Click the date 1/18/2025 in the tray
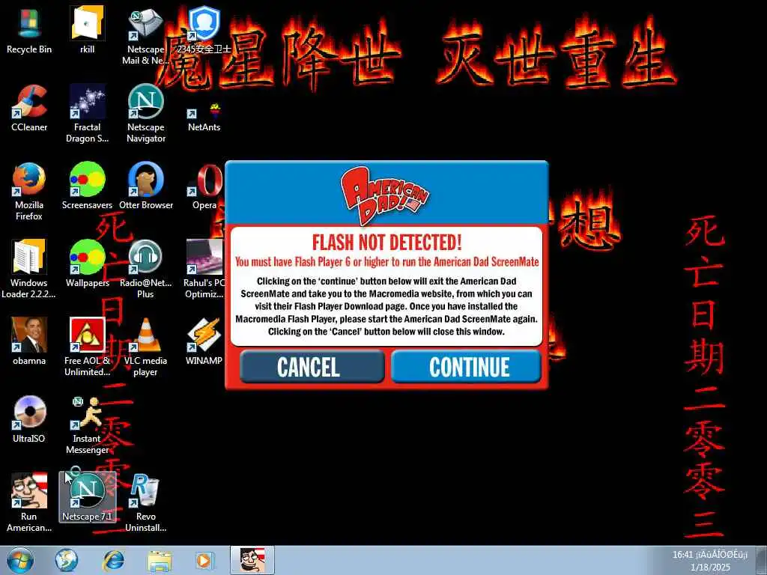Screen dimensions: 767x575 pos(710,568)
